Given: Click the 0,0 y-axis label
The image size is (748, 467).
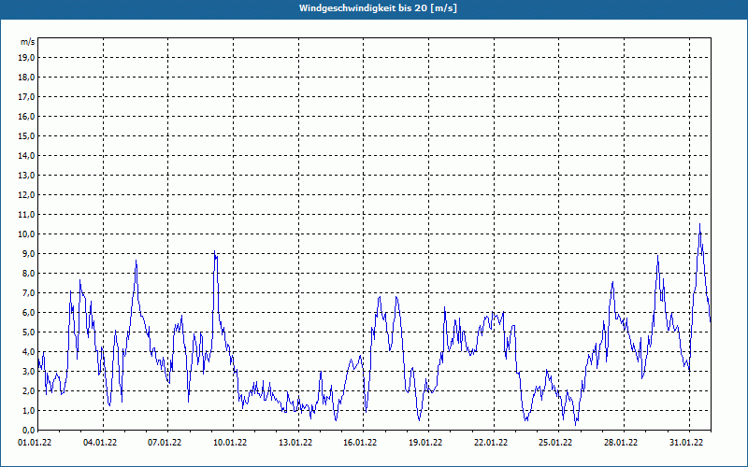Looking at the screenshot, I should 28,431.
